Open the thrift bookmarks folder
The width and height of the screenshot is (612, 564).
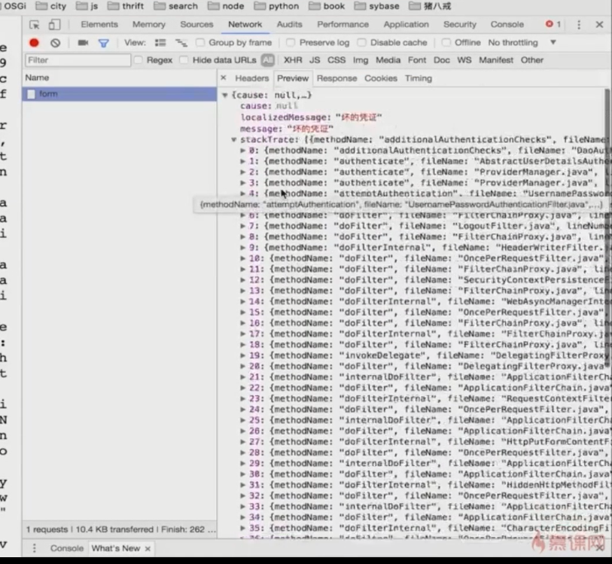pyautogui.click(x=126, y=6)
